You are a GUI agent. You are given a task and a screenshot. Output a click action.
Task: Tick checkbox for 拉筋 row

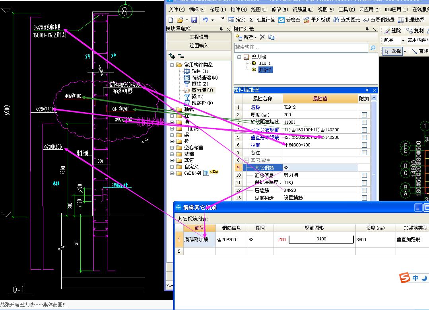364,145
